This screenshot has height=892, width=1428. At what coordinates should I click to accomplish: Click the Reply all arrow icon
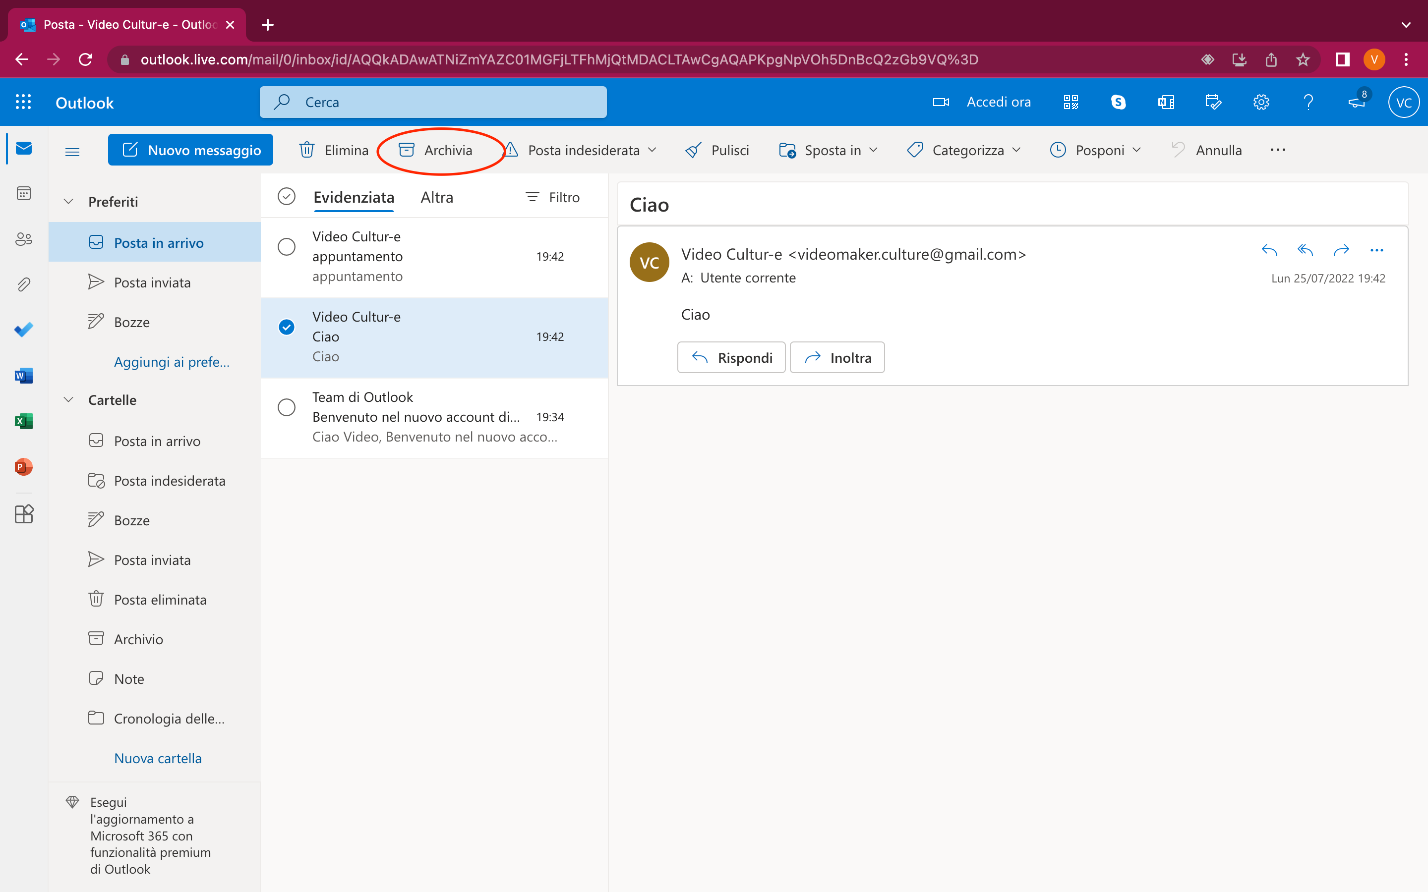1305,250
